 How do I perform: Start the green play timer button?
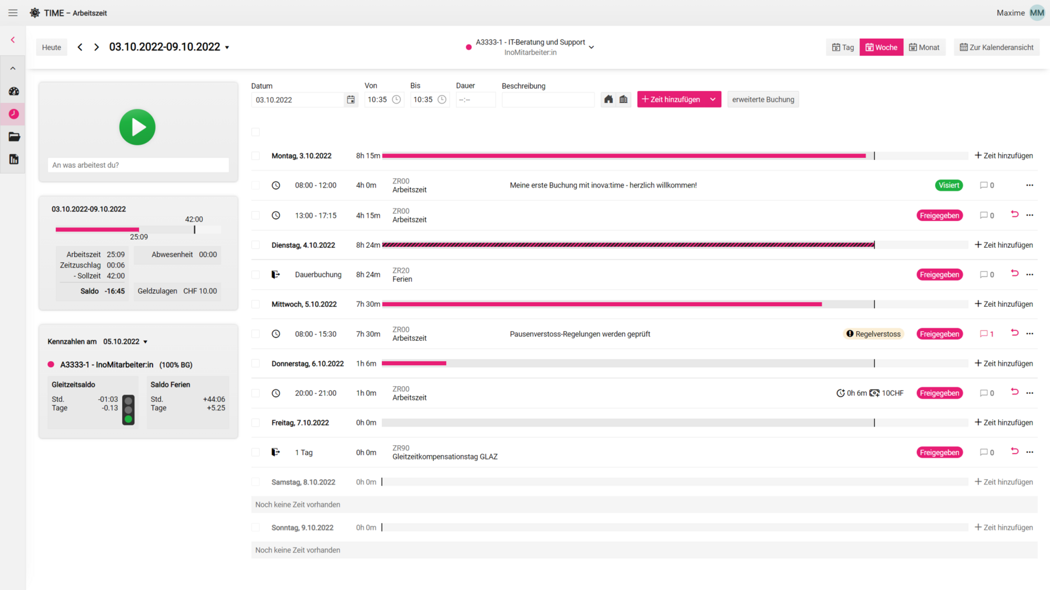137,127
